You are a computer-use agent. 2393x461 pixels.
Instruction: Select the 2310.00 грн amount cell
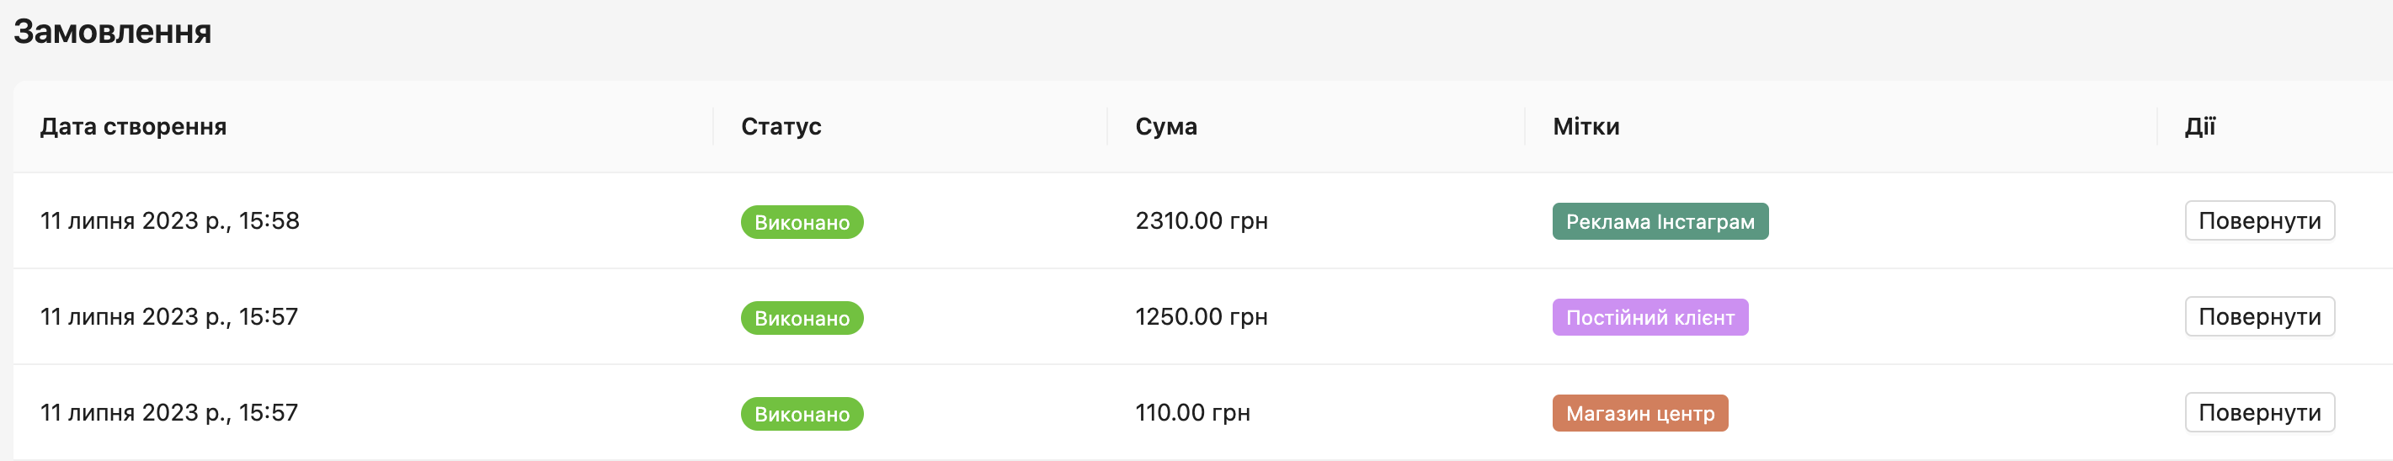[x=1202, y=220]
